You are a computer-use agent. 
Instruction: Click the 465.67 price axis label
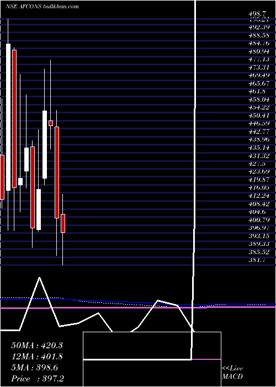259,83
